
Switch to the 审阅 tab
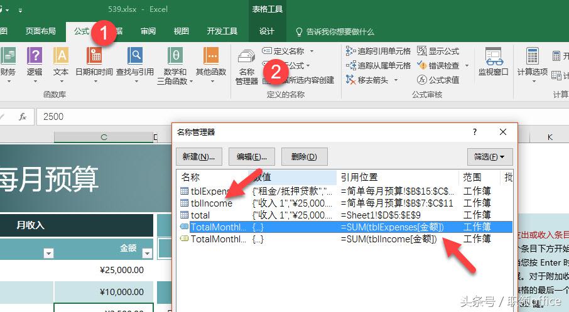click(x=148, y=31)
